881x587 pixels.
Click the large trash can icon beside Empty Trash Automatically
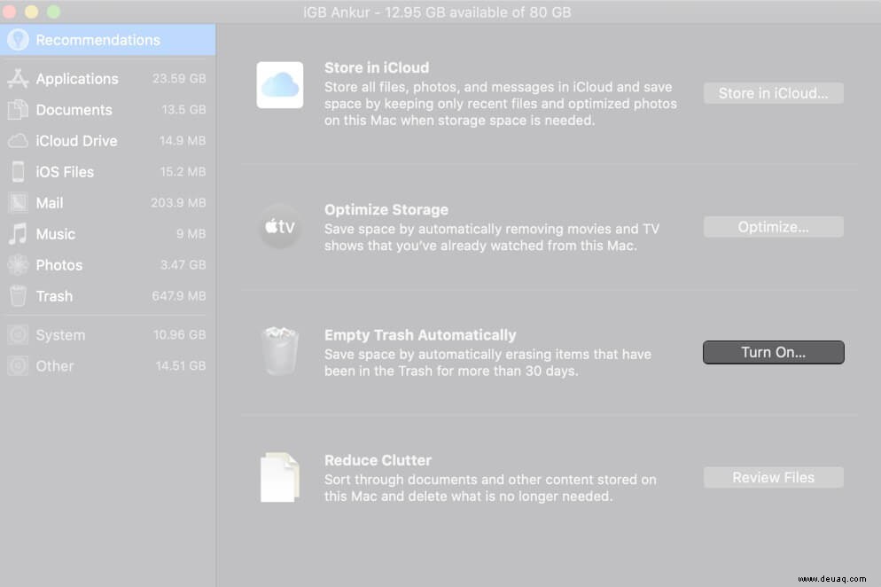coord(280,351)
